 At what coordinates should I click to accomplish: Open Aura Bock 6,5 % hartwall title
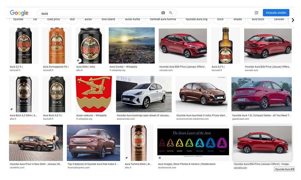click(53, 115)
